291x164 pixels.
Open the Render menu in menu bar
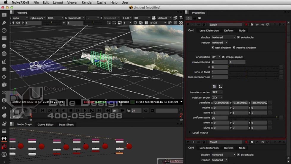click(x=87, y=2)
